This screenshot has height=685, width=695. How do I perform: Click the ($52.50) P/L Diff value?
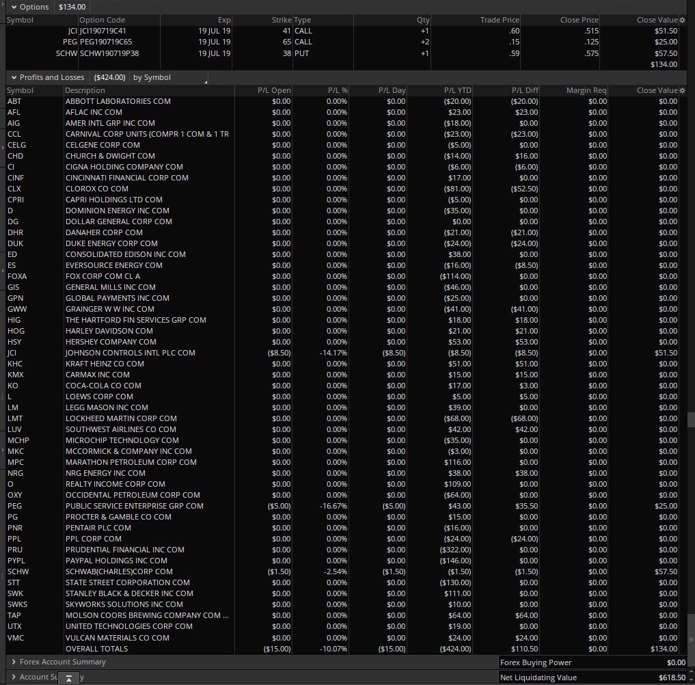(524, 189)
